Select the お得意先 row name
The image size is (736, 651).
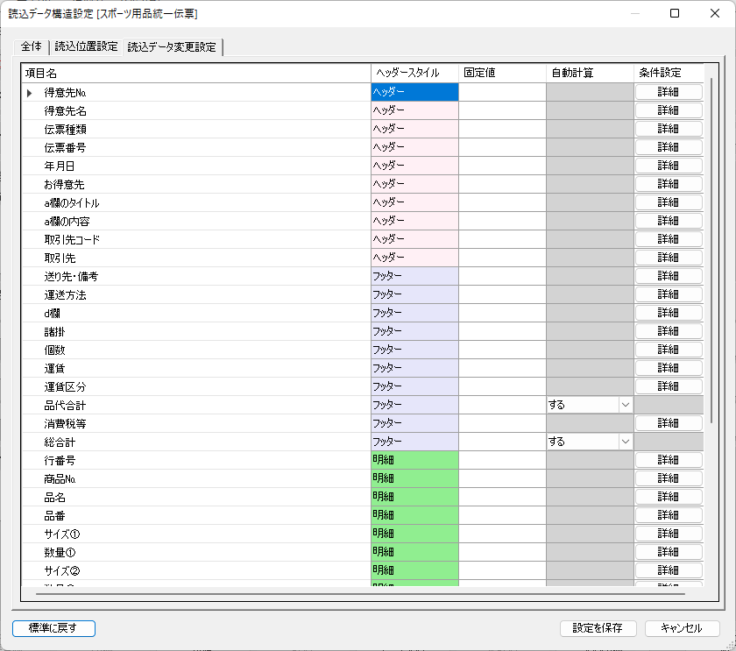click(64, 185)
